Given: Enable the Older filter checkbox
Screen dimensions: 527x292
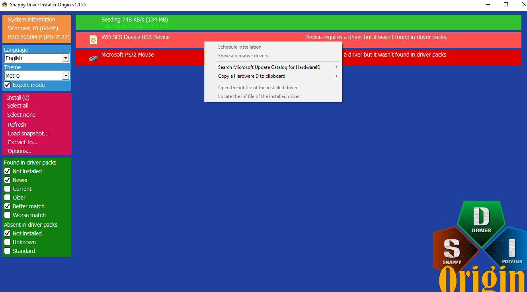Looking at the screenshot, I should [x=7, y=198].
